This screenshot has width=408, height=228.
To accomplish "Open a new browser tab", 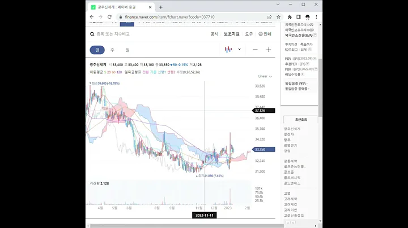I will click(x=161, y=7).
